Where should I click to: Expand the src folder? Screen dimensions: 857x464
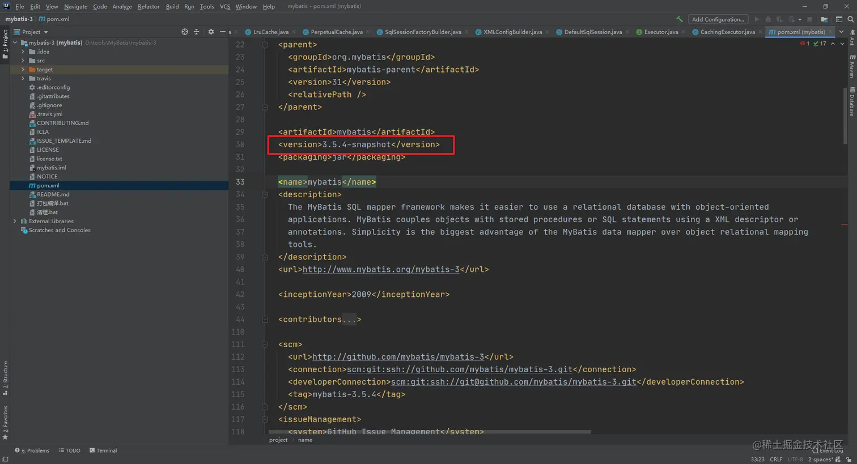click(23, 61)
